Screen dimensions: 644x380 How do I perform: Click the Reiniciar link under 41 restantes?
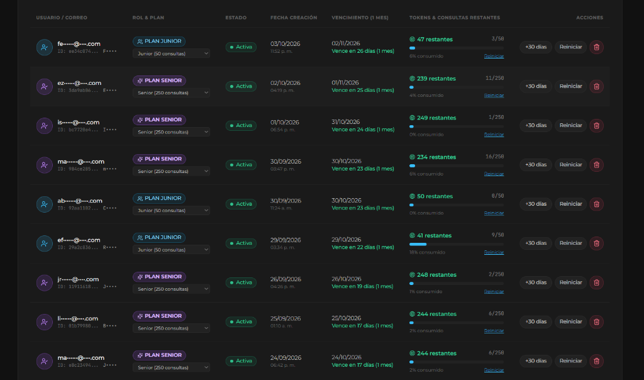[494, 252]
